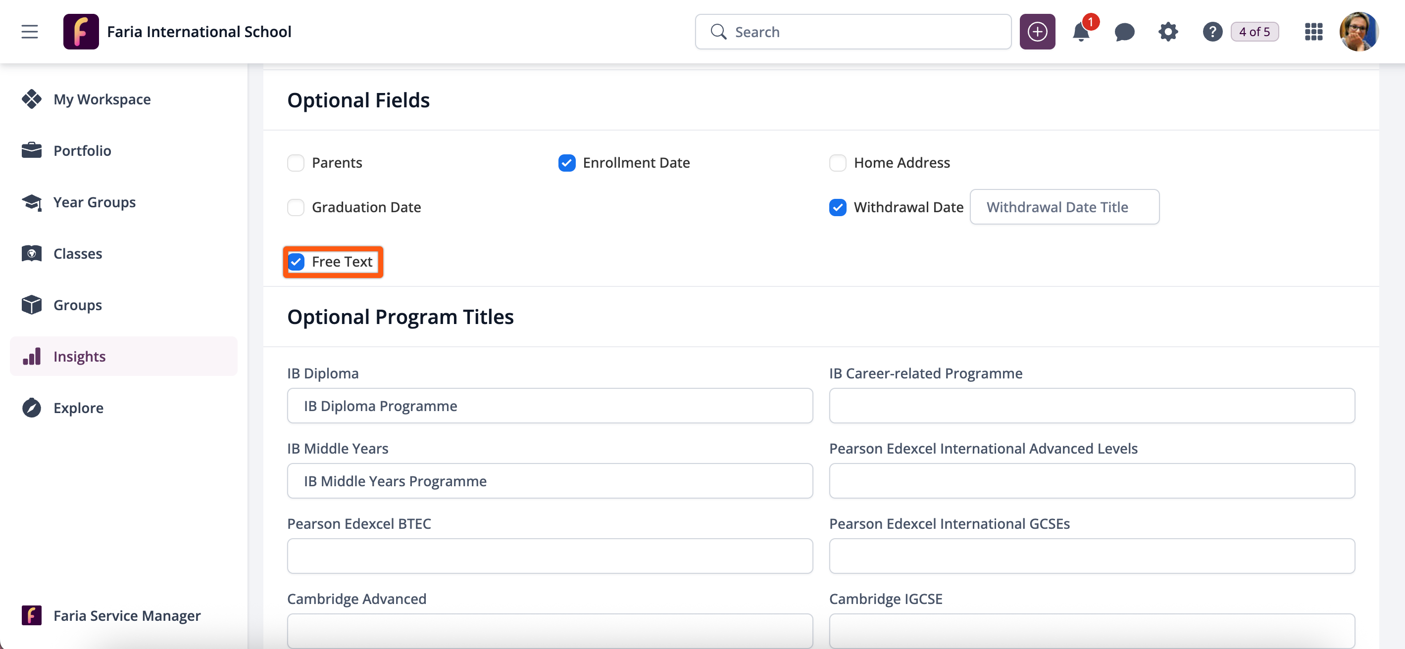Open the user profile avatar
The width and height of the screenshot is (1405, 649).
(1358, 32)
